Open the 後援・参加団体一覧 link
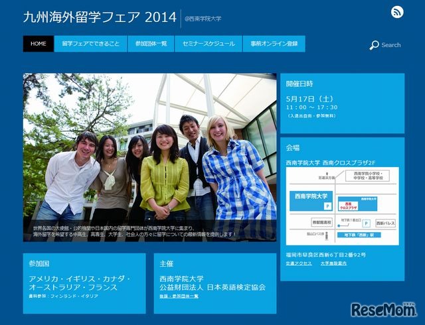Viewport: 425px width, 325px height. tap(179, 296)
